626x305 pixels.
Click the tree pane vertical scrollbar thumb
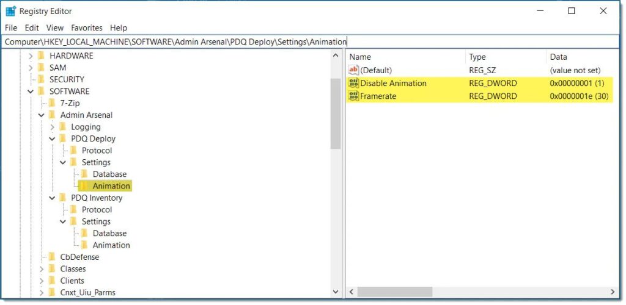click(x=336, y=113)
